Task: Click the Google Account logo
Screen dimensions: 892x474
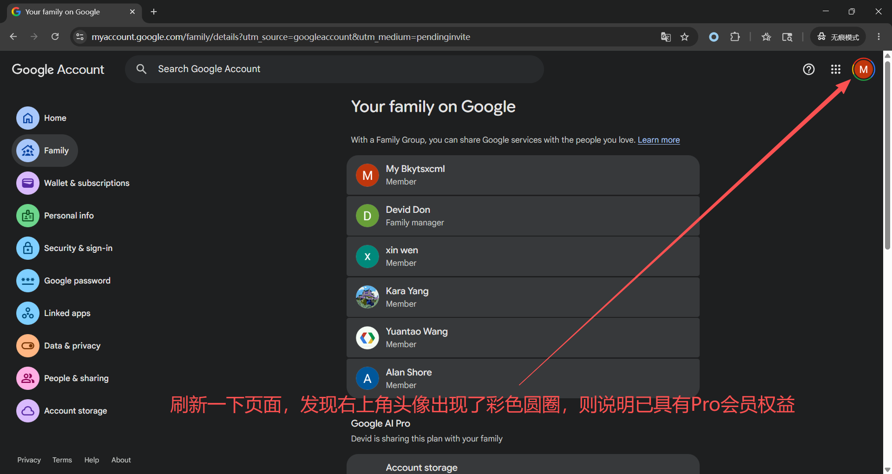Action: pos(58,69)
